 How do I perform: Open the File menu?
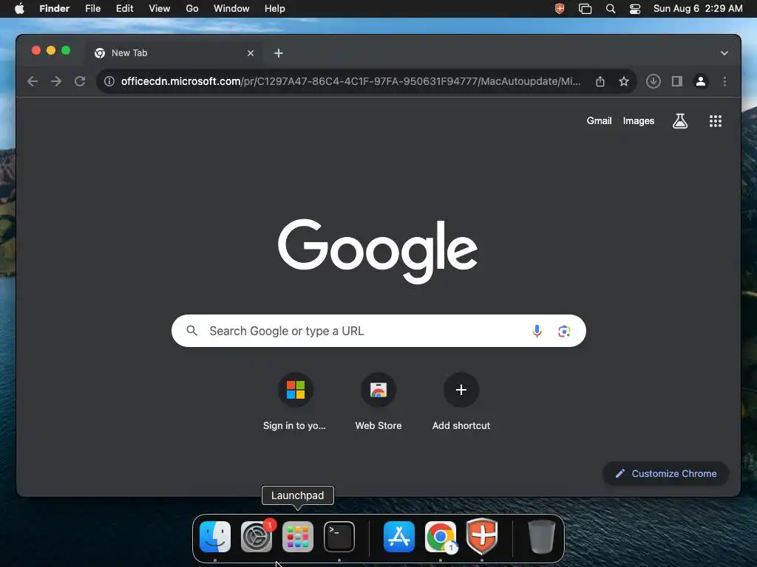point(92,9)
